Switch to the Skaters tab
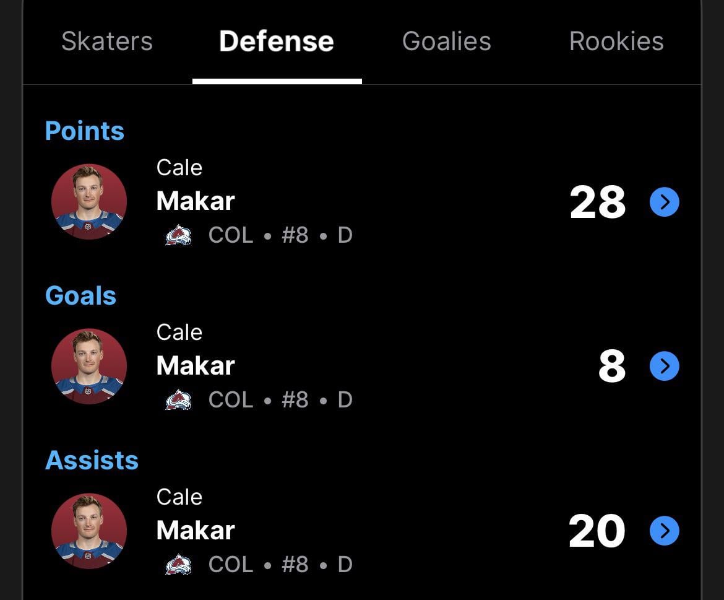Screen dimensions: 724x600 pos(107,41)
